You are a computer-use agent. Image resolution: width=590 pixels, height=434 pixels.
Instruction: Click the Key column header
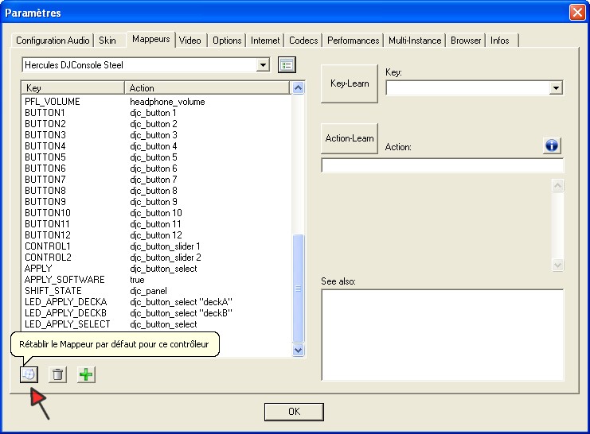click(x=73, y=88)
